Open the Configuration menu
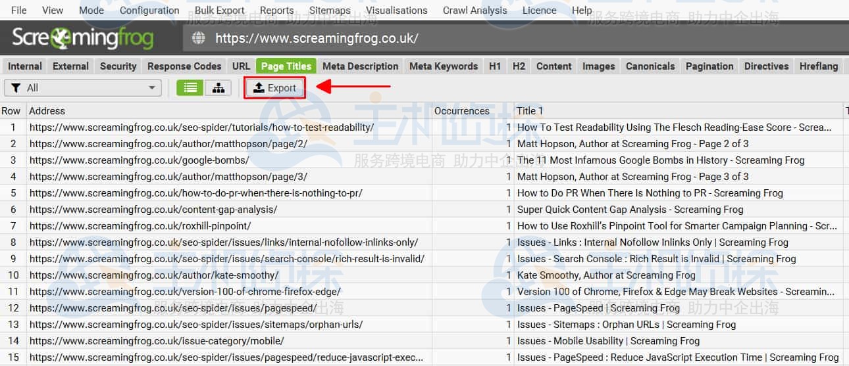Image resolution: width=849 pixels, height=366 pixels. [x=149, y=10]
